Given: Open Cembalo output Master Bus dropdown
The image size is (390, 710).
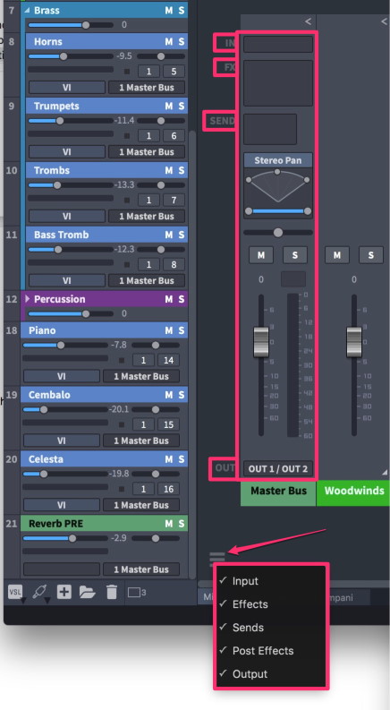Looking at the screenshot, I should click(141, 441).
